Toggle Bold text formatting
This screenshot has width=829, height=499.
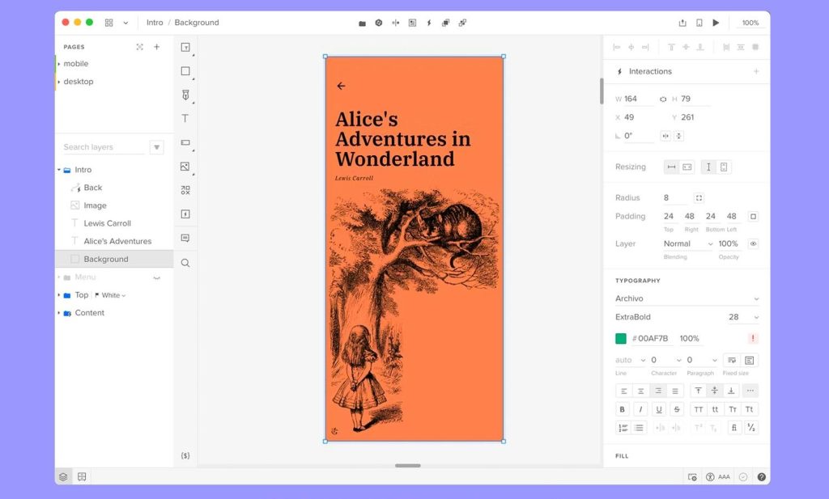[623, 409]
